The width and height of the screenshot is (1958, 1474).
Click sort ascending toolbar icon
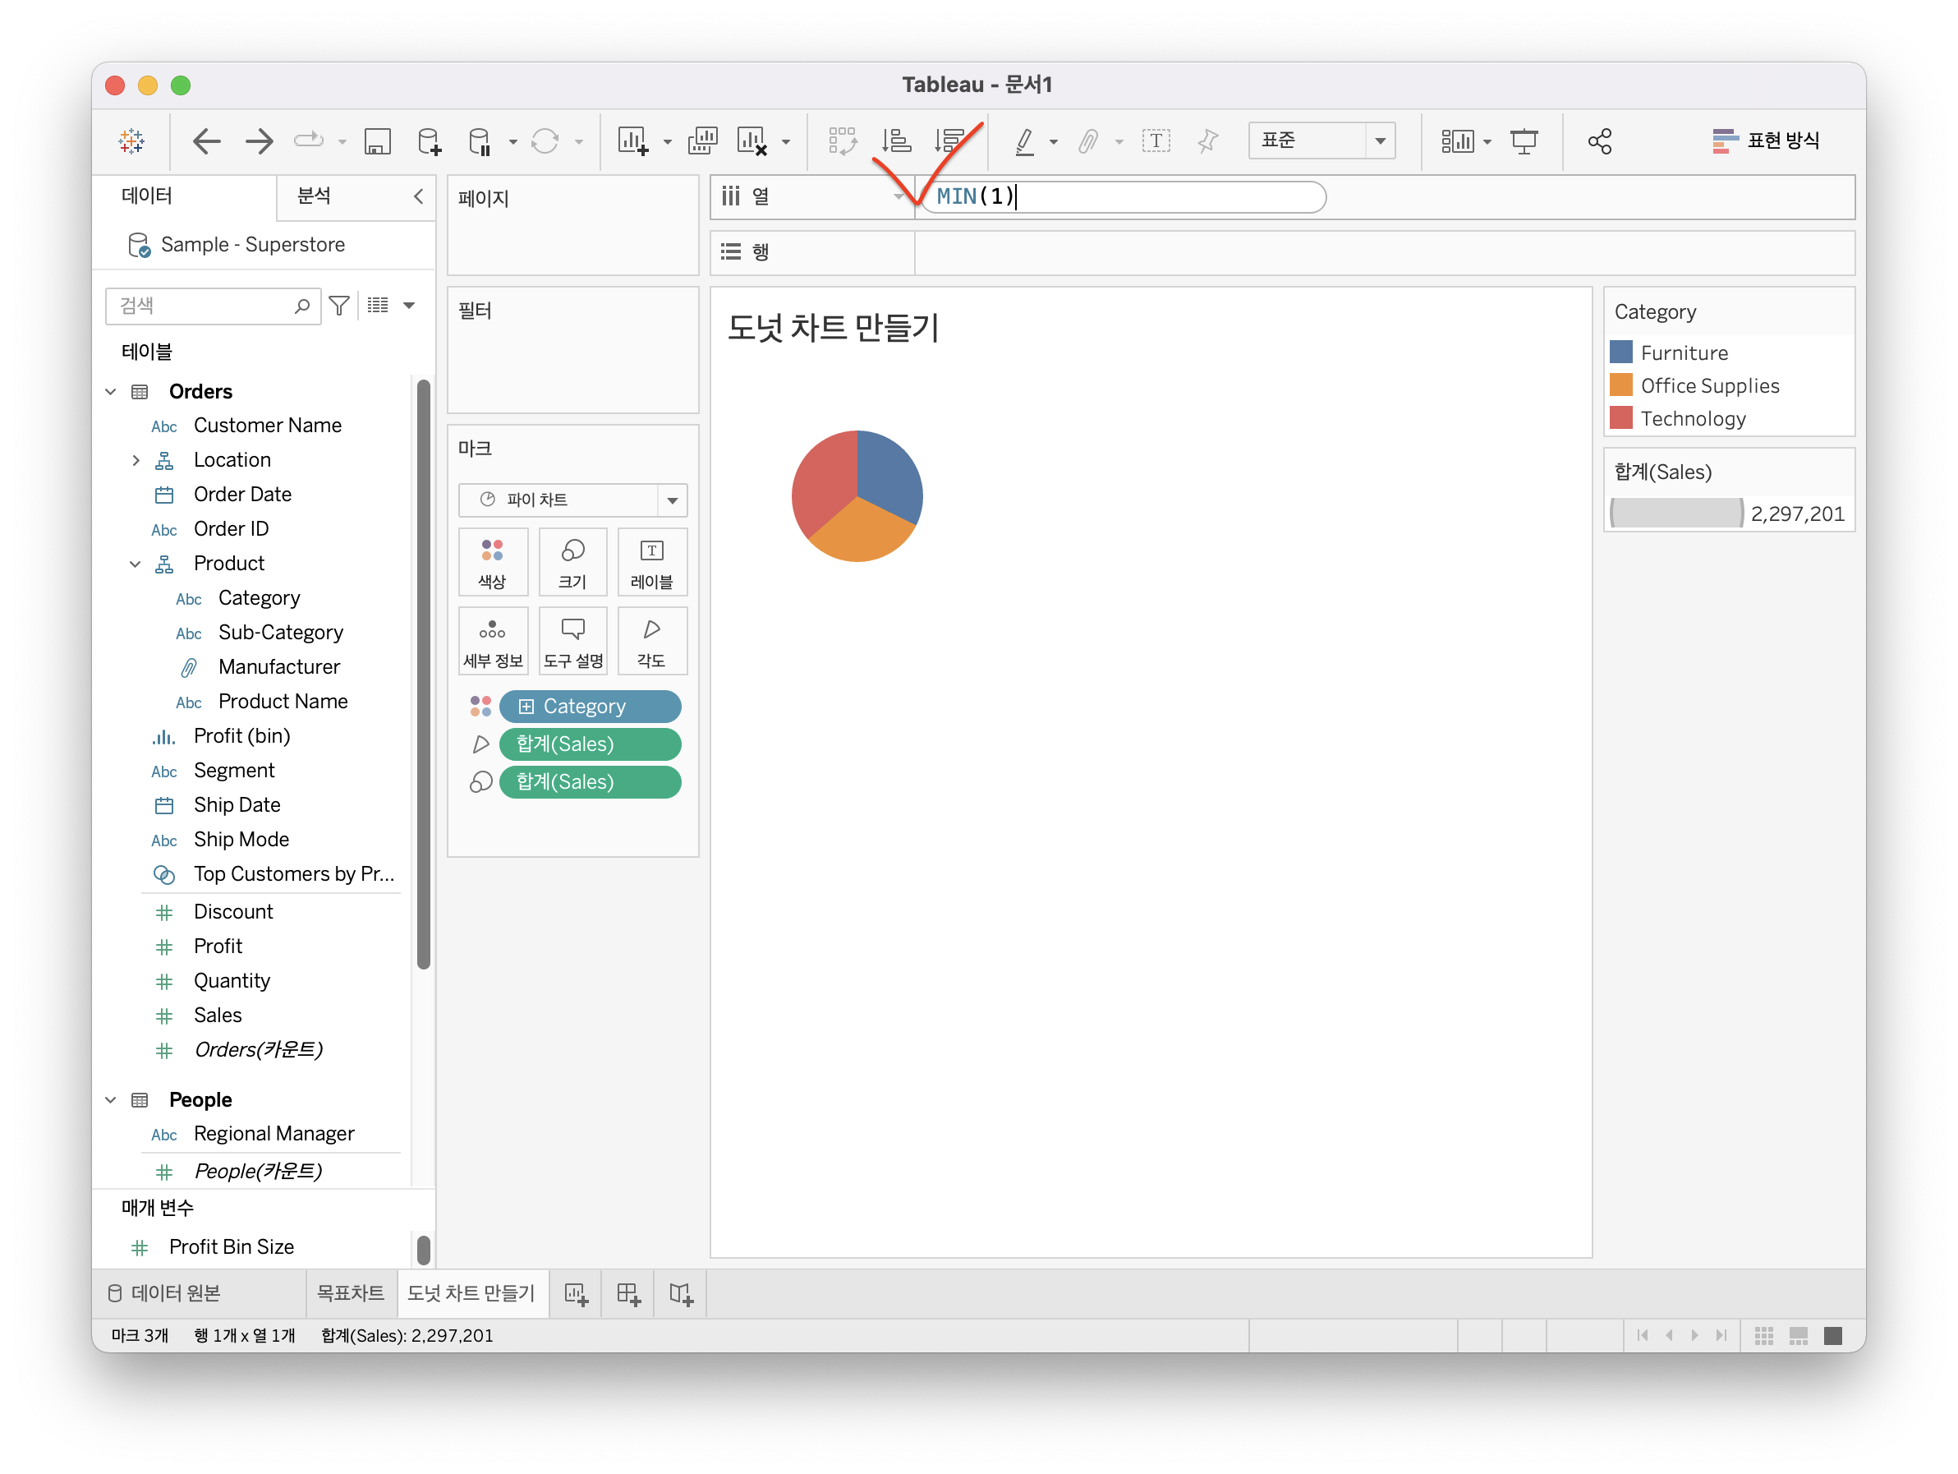point(896,140)
